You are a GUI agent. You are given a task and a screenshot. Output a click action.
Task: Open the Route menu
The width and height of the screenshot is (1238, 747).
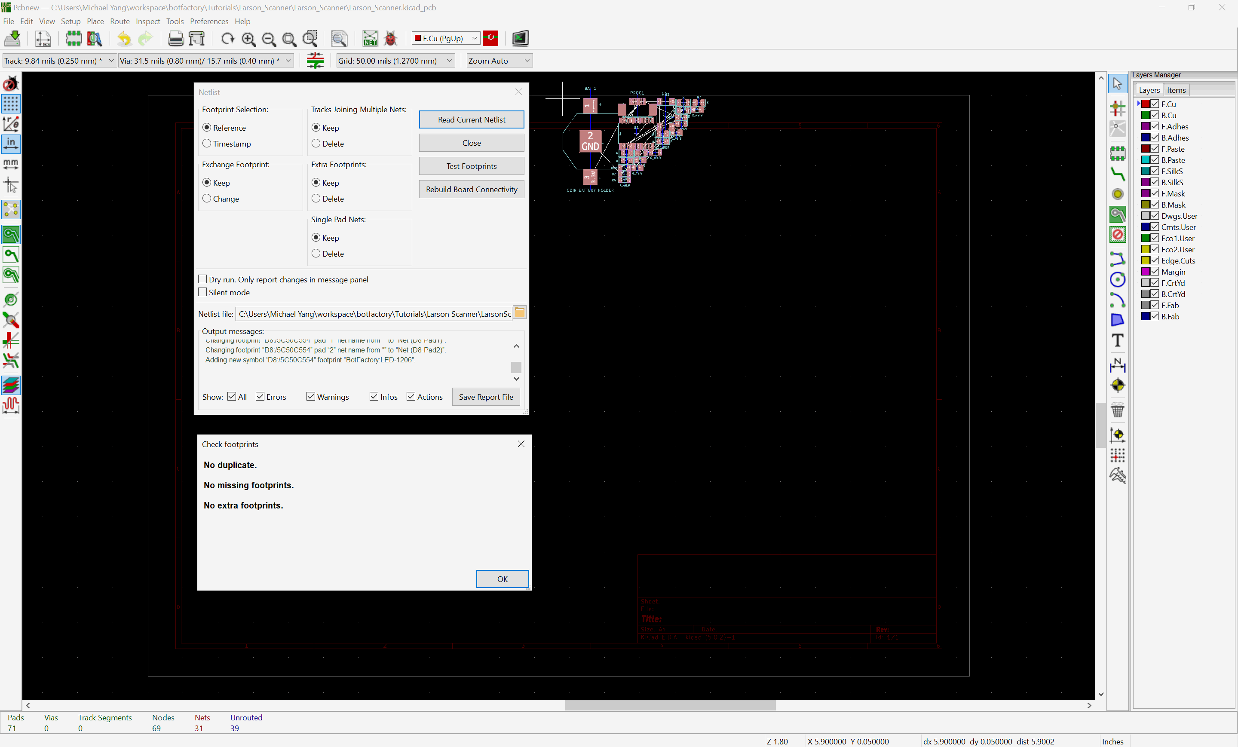120,21
